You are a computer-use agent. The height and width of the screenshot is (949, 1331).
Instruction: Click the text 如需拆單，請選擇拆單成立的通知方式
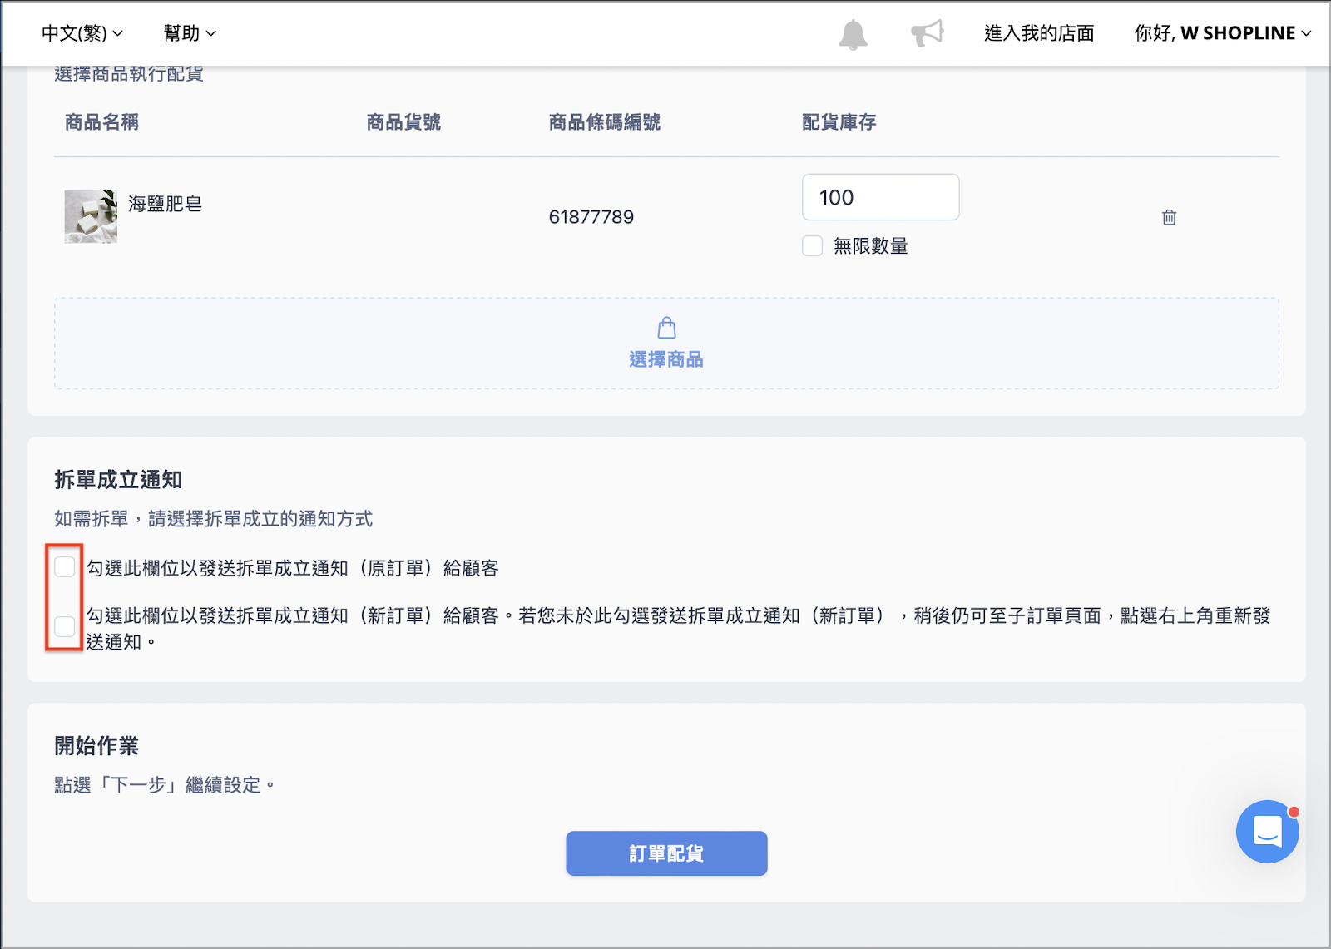[x=214, y=519]
